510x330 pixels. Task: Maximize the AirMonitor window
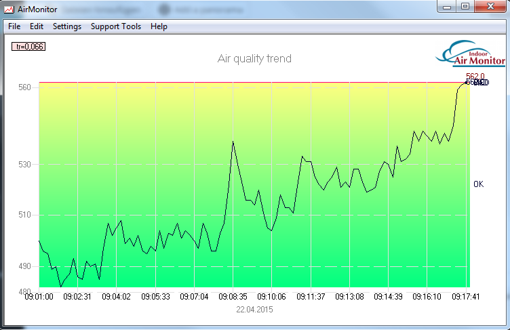click(465, 6)
